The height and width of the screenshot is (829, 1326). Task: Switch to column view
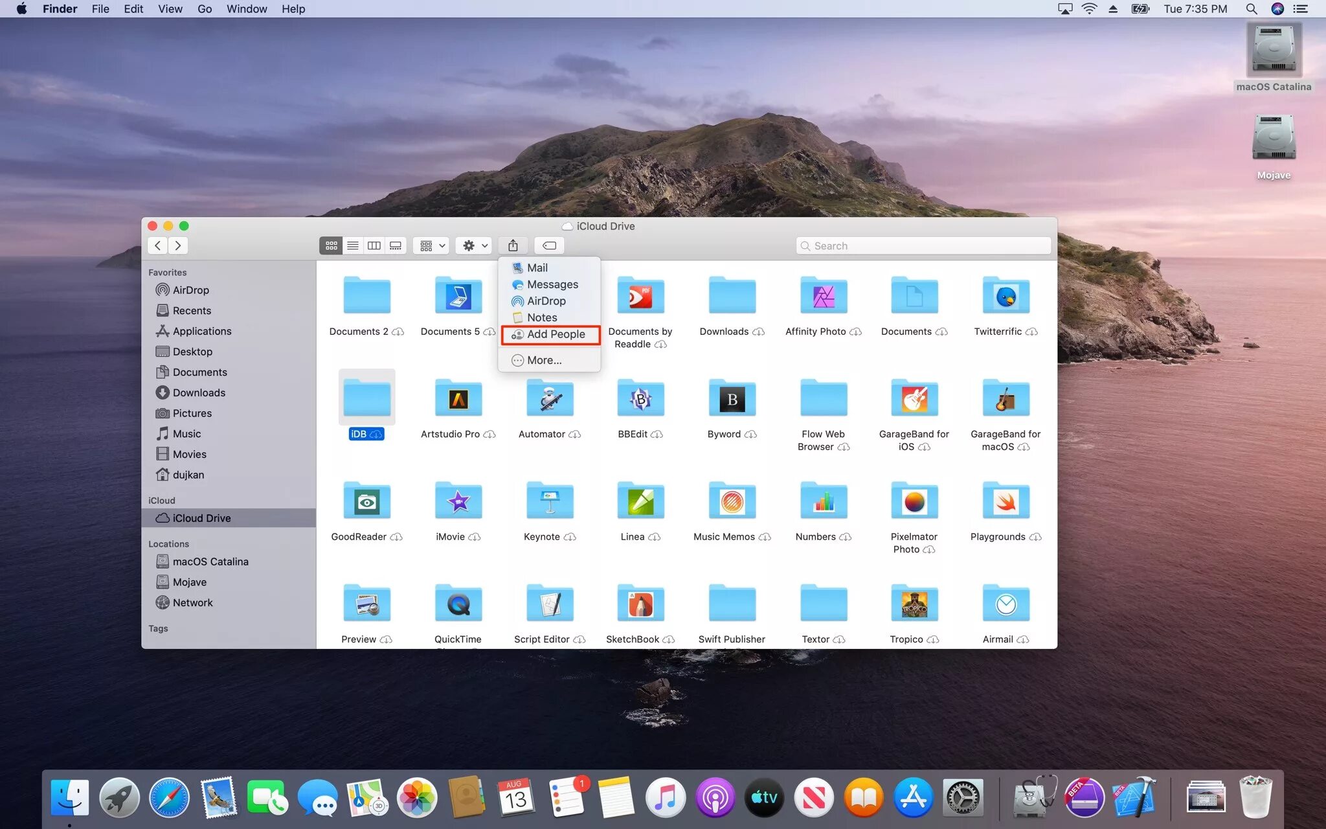click(x=374, y=245)
